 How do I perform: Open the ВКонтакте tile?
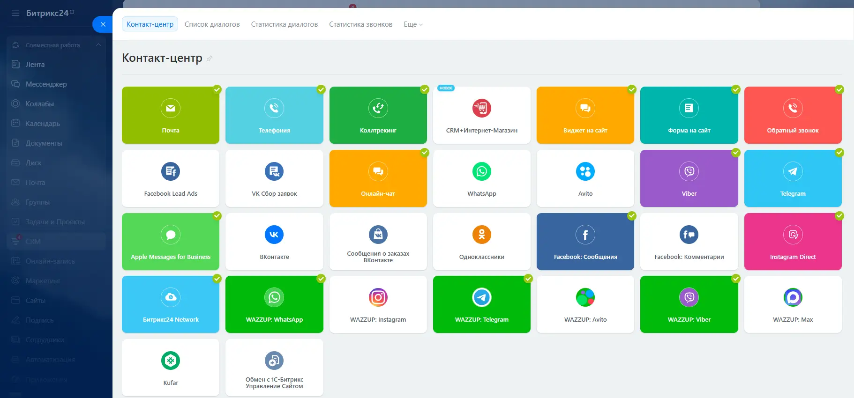coord(274,242)
